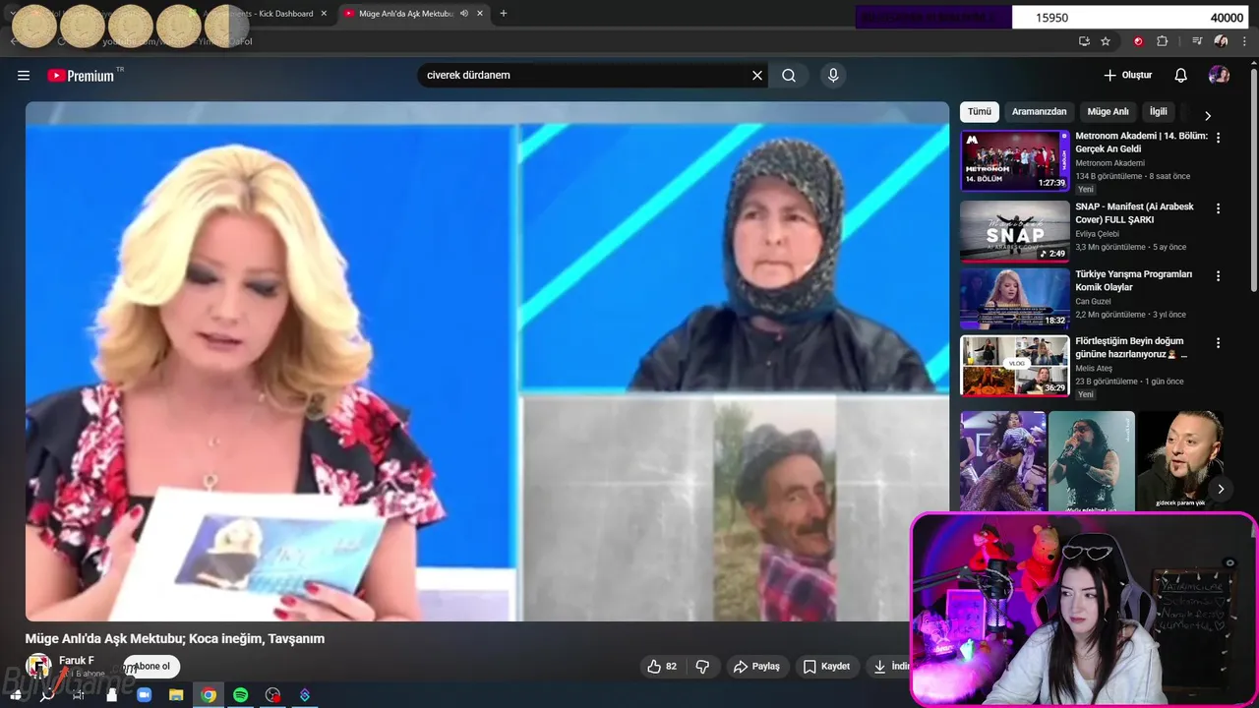Show more filter chips arrow
This screenshot has width=1259, height=708.
pos(1208,115)
